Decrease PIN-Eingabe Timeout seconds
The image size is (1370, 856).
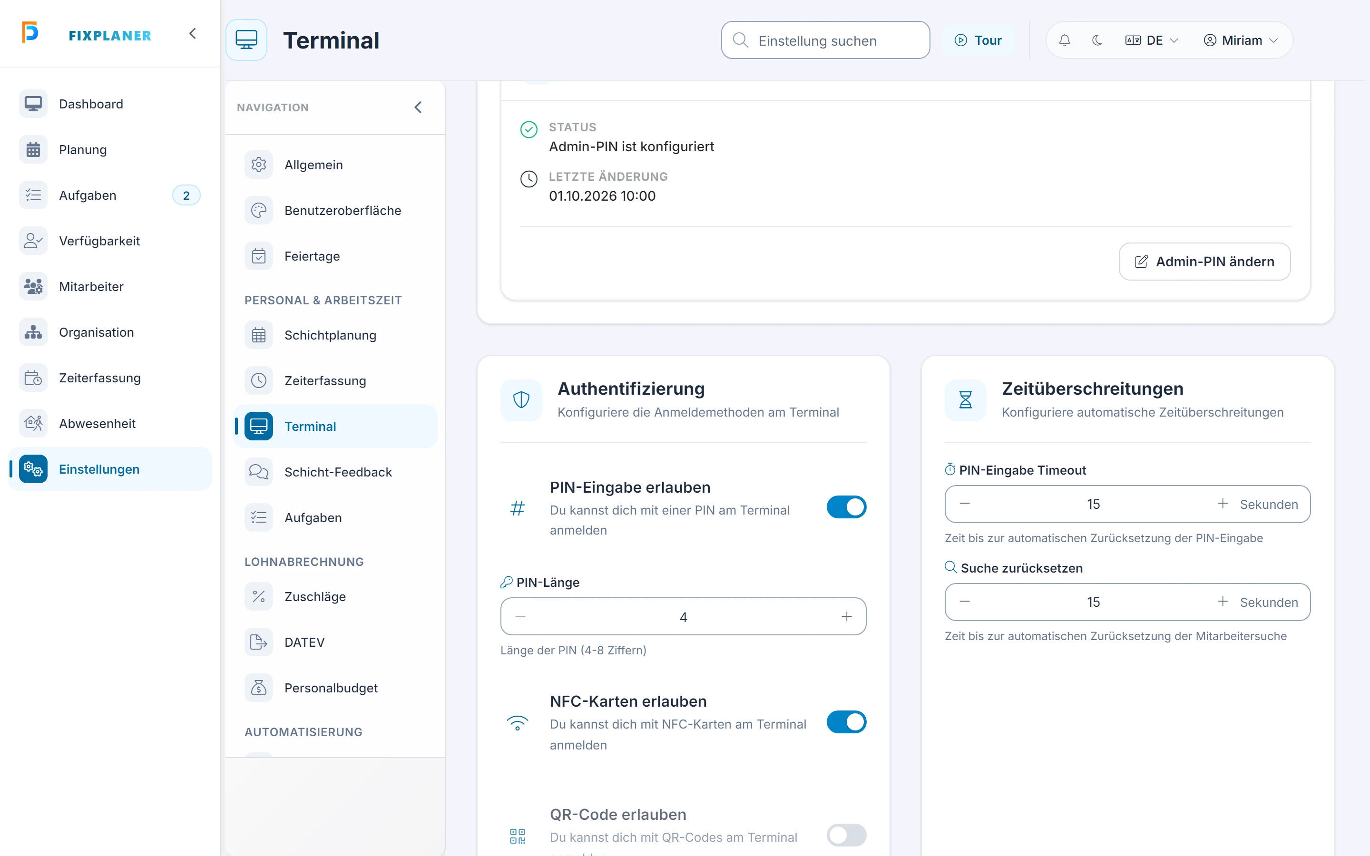pyautogui.click(x=965, y=504)
